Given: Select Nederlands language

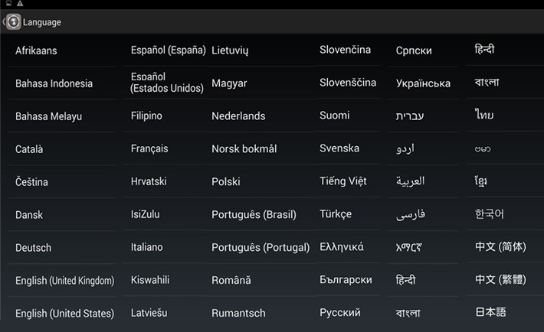Looking at the screenshot, I should coord(238,116).
